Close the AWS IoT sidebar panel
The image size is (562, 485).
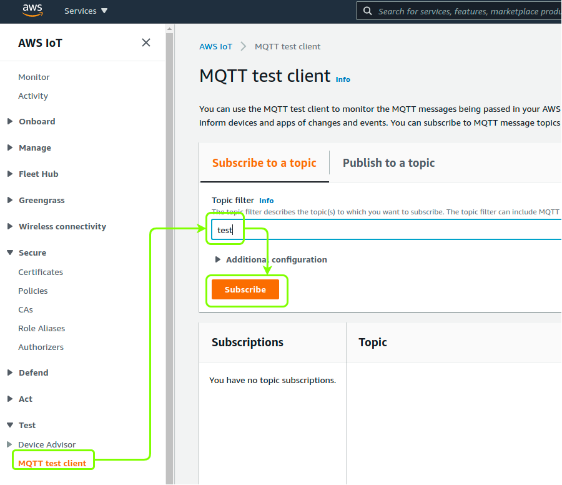click(146, 42)
